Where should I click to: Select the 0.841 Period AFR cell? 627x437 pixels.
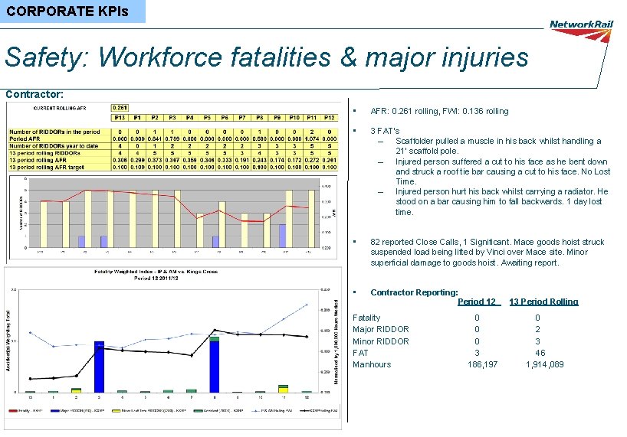pos(155,139)
